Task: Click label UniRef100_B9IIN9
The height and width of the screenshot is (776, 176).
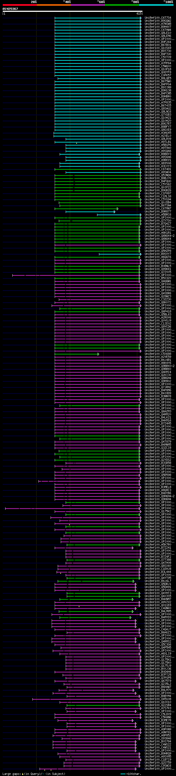Action: [158, 87]
